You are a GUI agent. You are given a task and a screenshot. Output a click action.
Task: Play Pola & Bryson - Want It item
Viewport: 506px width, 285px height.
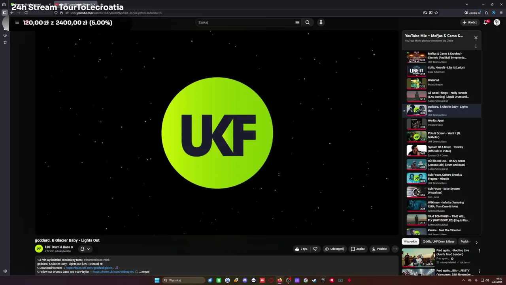pyautogui.click(x=442, y=137)
